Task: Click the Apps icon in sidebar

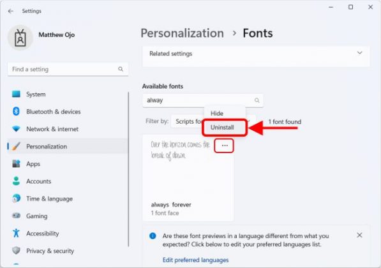Action: coord(17,163)
